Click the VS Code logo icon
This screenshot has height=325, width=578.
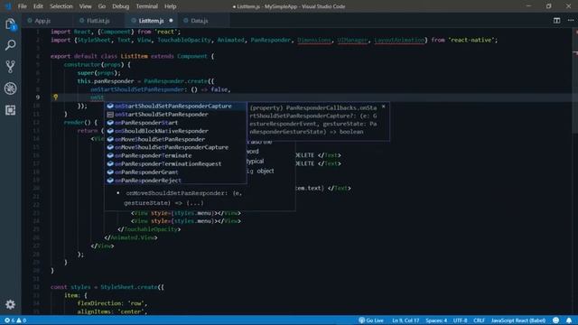pos(7,6)
